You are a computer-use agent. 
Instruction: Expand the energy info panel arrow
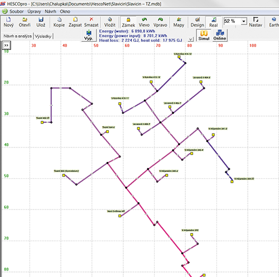pyautogui.click(x=190, y=40)
